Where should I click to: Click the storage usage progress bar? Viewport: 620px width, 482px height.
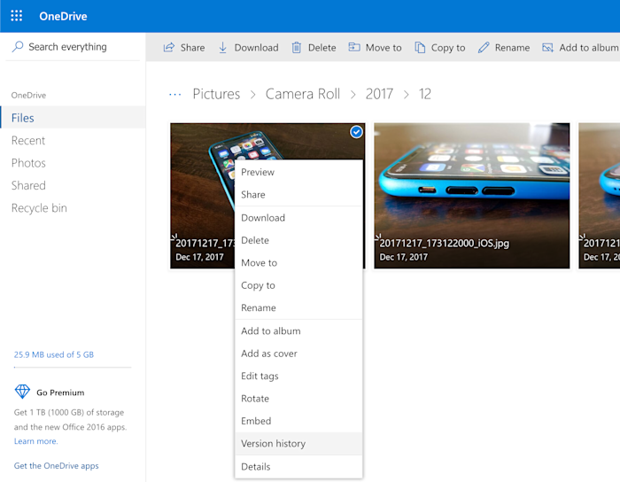click(x=73, y=368)
